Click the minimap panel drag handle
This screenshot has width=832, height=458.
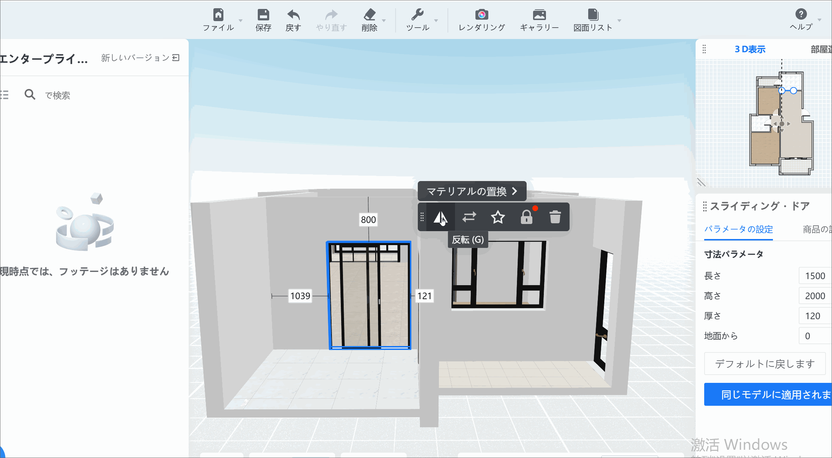tap(704, 49)
